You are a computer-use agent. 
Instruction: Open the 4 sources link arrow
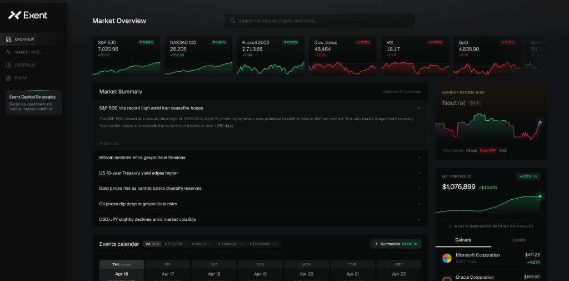pos(122,143)
